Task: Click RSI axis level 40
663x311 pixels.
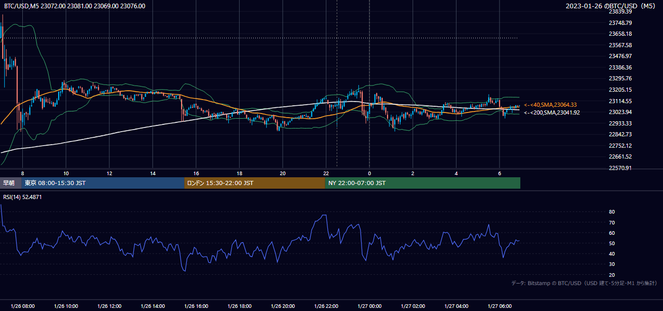Action: [x=612, y=253]
